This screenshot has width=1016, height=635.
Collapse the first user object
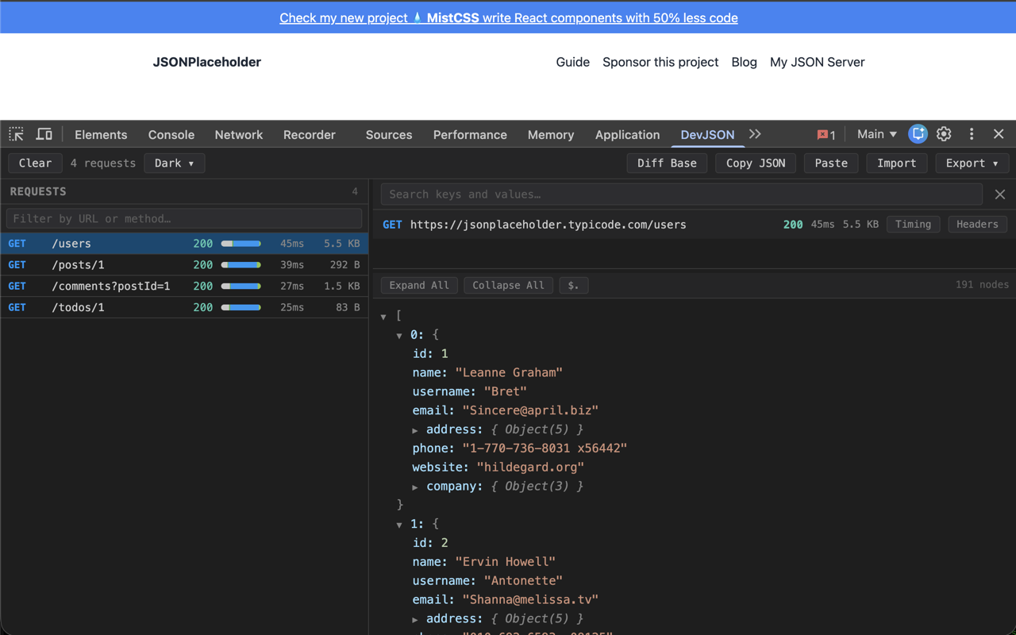400,335
